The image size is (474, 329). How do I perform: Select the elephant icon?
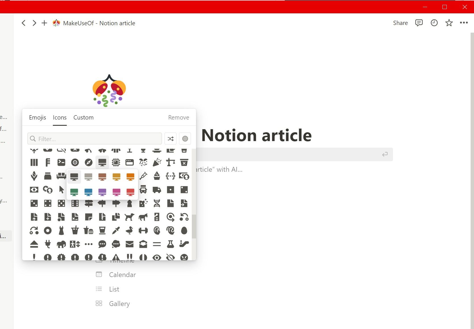pos(61,244)
